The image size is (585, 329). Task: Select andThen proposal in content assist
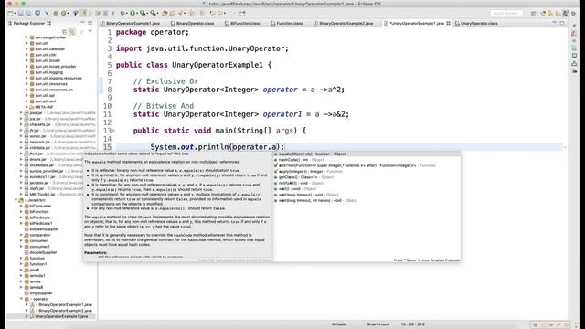coord(367,165)
